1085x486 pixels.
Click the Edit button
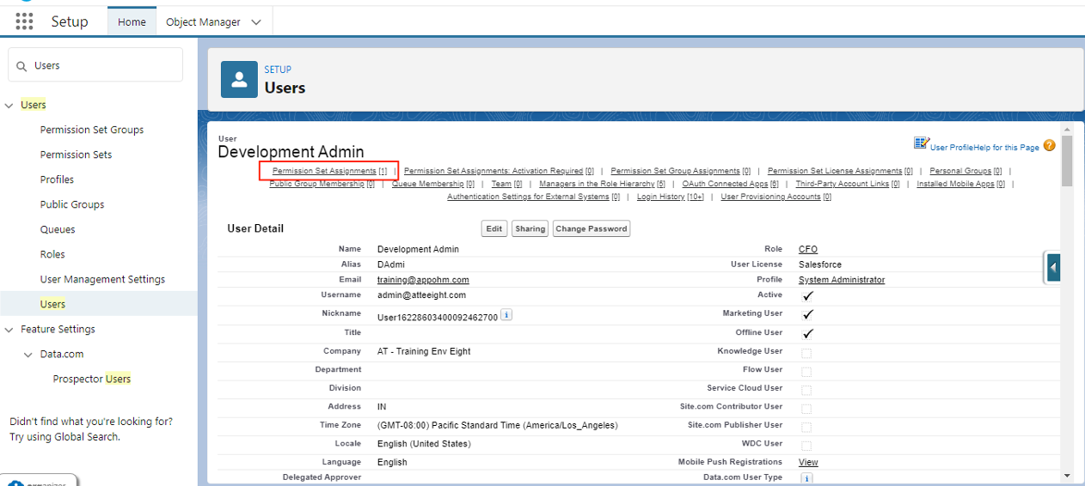pos(493,228)
